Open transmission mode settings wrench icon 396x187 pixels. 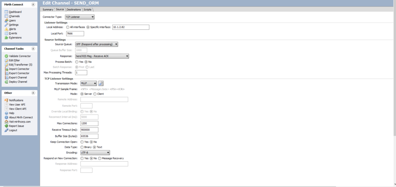(x=101, y=83)
